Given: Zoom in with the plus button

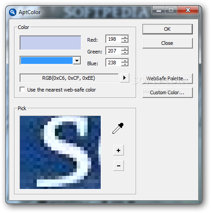Looking at the screenshot, I should [118, 150].
